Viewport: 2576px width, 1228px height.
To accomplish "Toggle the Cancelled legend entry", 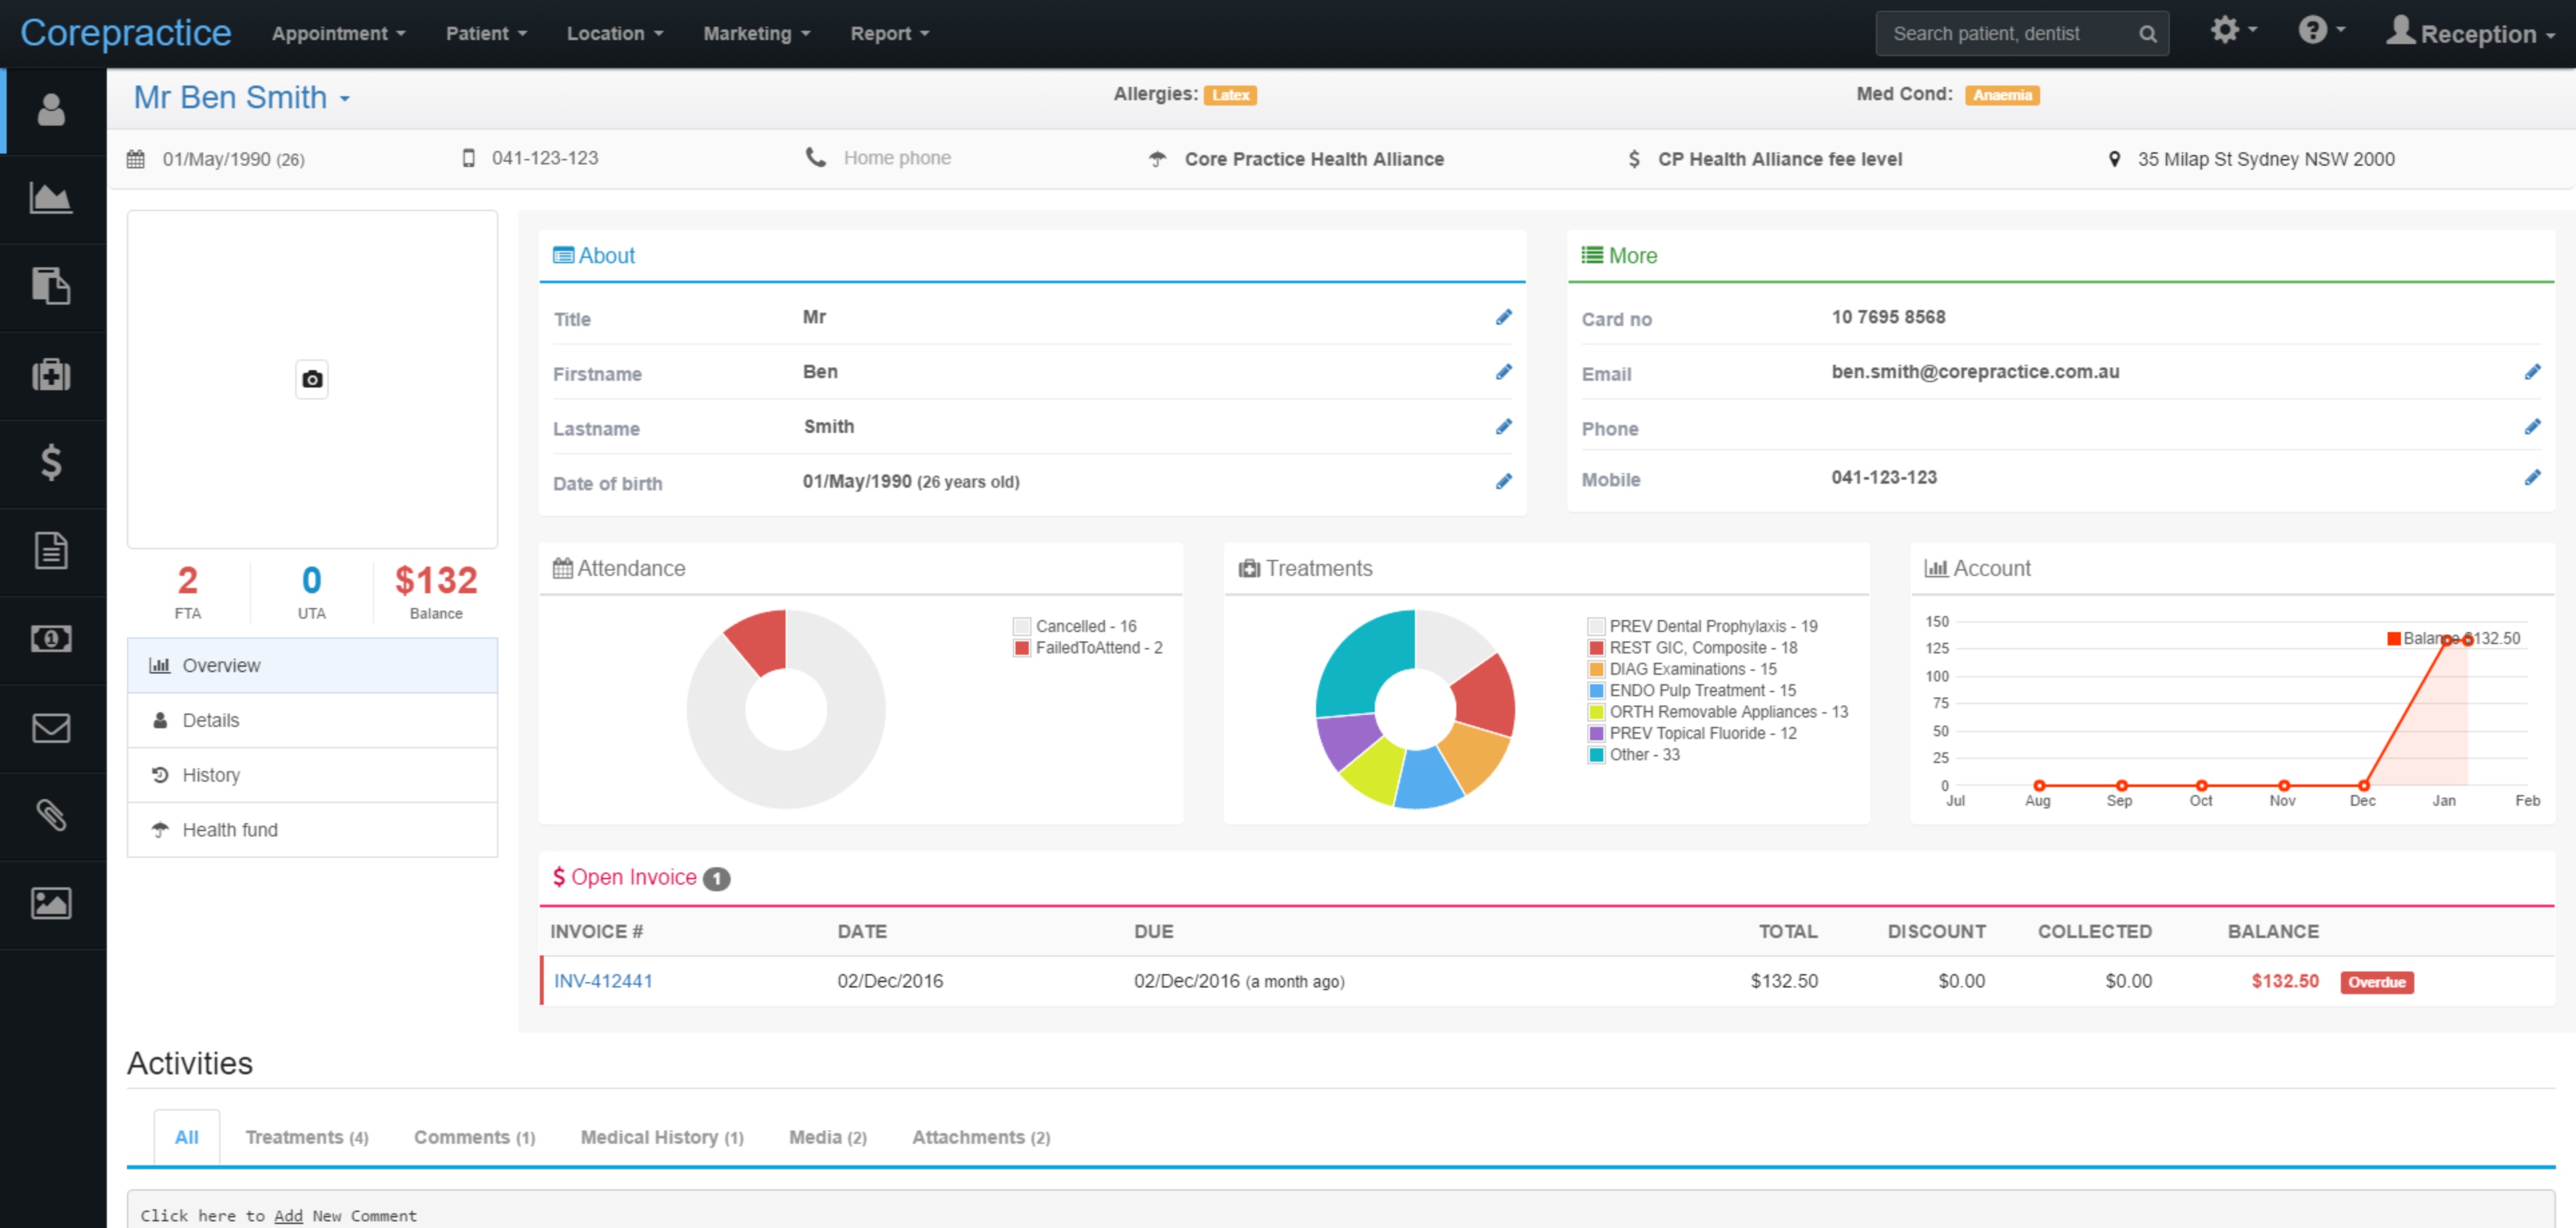I will (1085, 626).
